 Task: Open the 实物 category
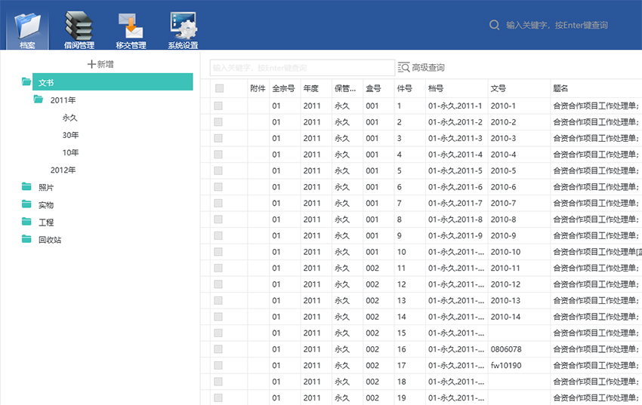tap(46, 204)
